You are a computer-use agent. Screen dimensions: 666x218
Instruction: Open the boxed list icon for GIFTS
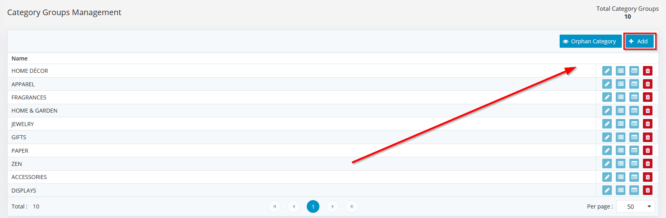coord(634,137)
